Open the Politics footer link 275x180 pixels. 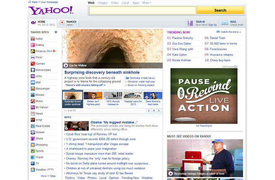click(70, 178)
